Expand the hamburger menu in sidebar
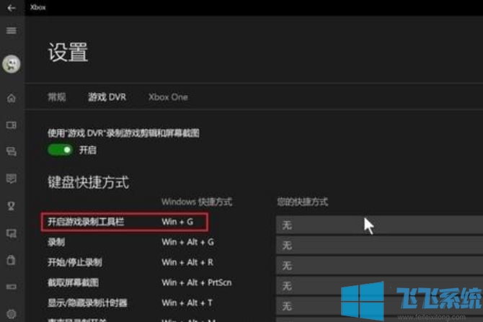 click(11, 31)
